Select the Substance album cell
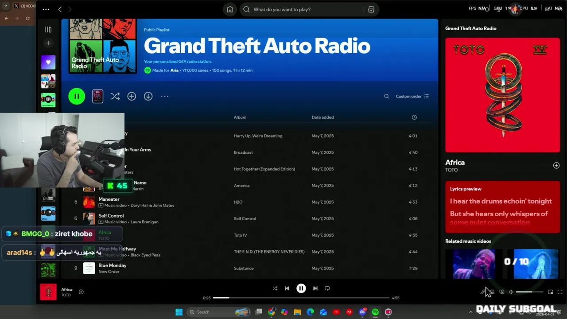567x319 pixels. (244, 268)
